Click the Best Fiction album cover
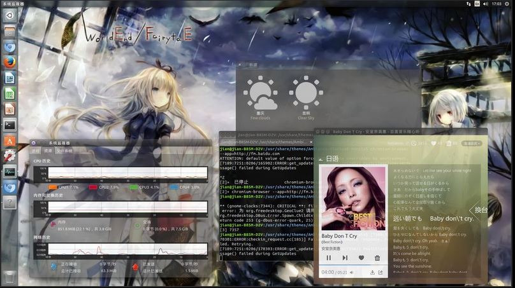The image size is (515, 288). [x=353, y=198]
